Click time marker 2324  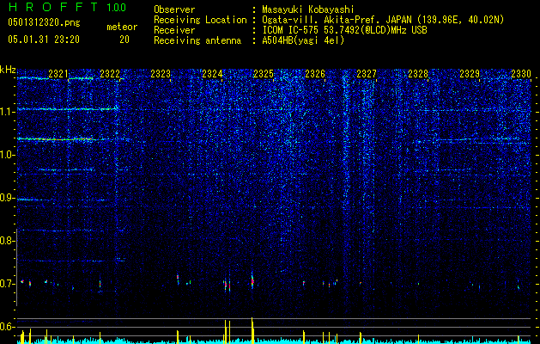click(212, 74)
